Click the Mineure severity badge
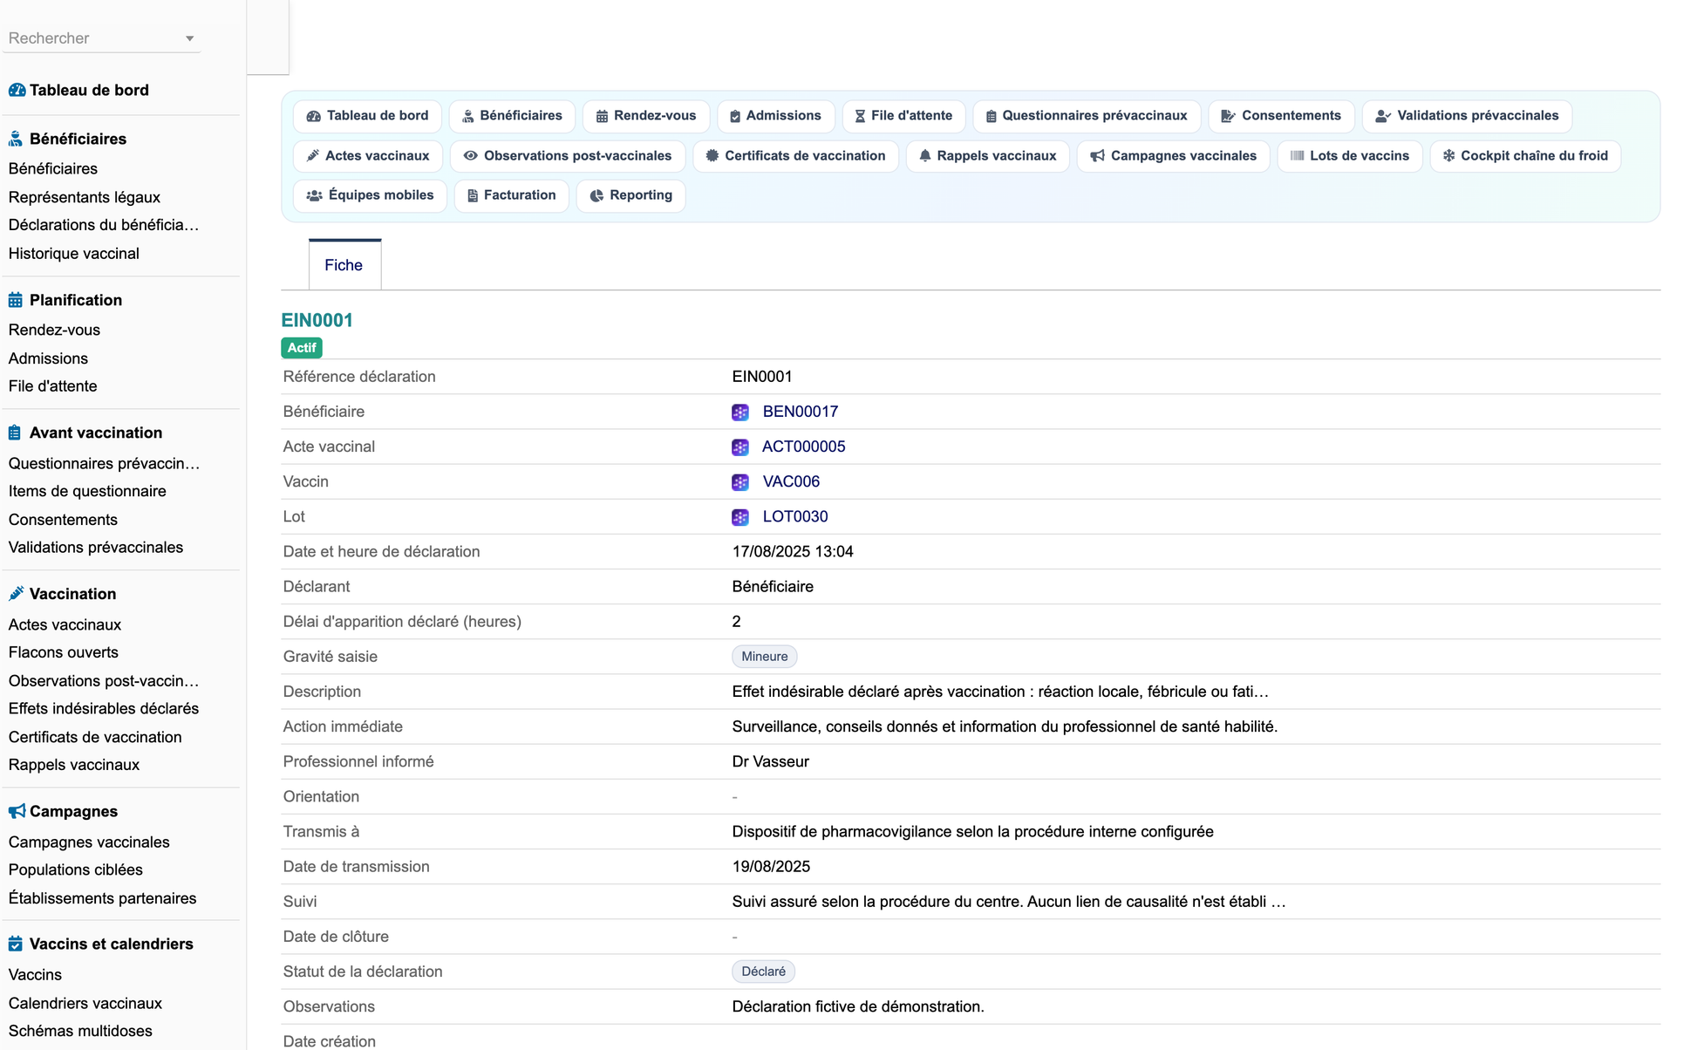1697x1050 pixels. click(764, 657)
